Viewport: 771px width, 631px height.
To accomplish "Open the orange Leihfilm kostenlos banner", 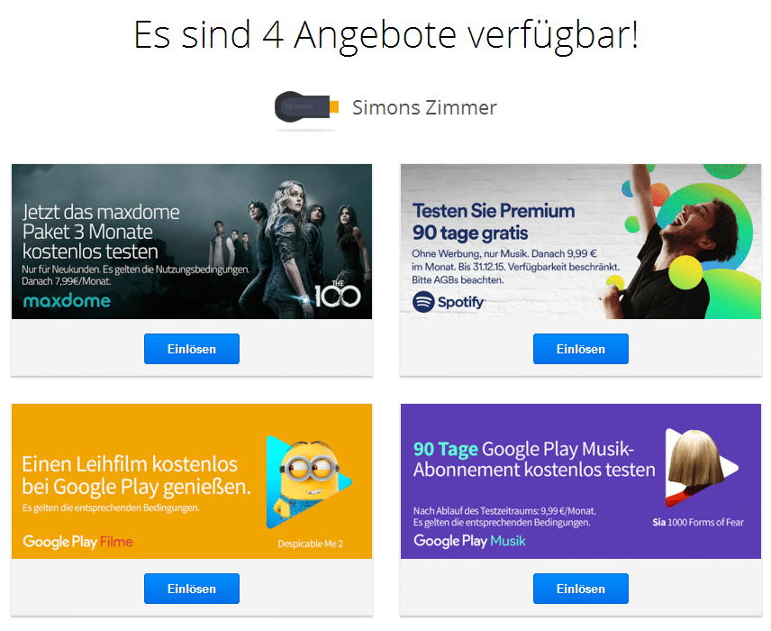I will click(192, 481).
